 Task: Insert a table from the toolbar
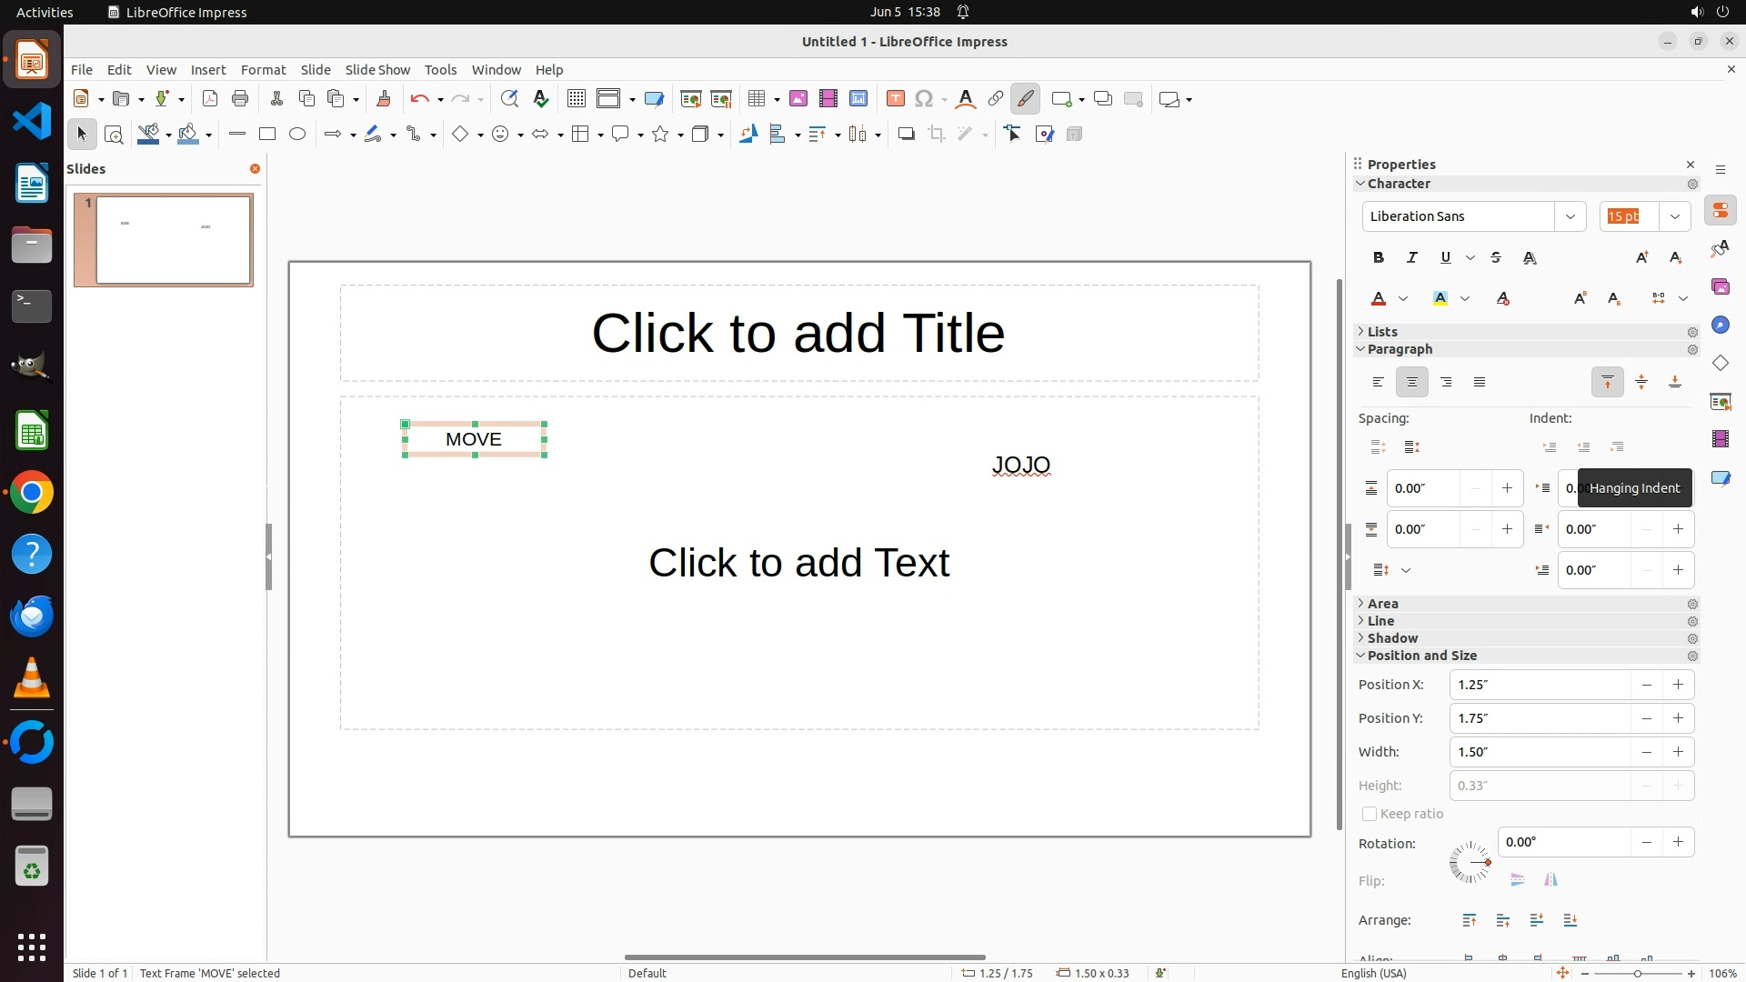click(756, 99)
